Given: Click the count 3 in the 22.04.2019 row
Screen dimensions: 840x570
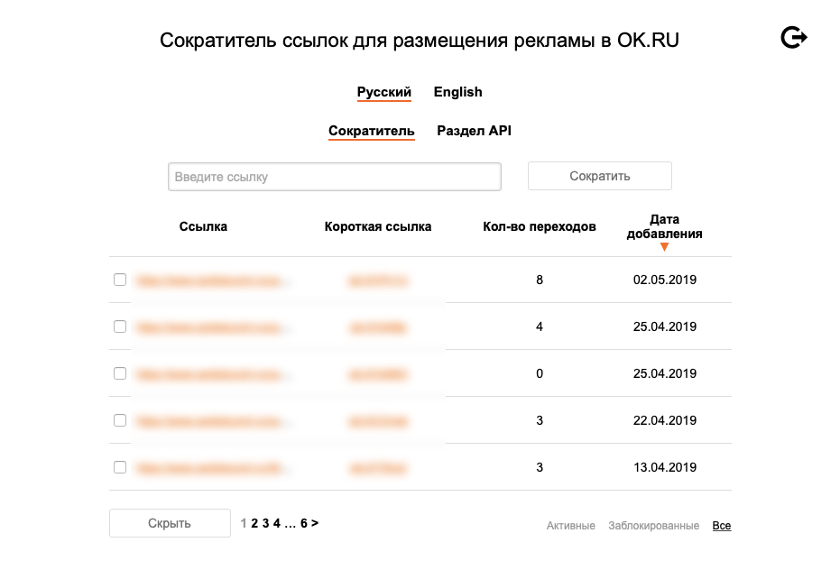Looking at the screenshot, I should (x=540, y=420).
